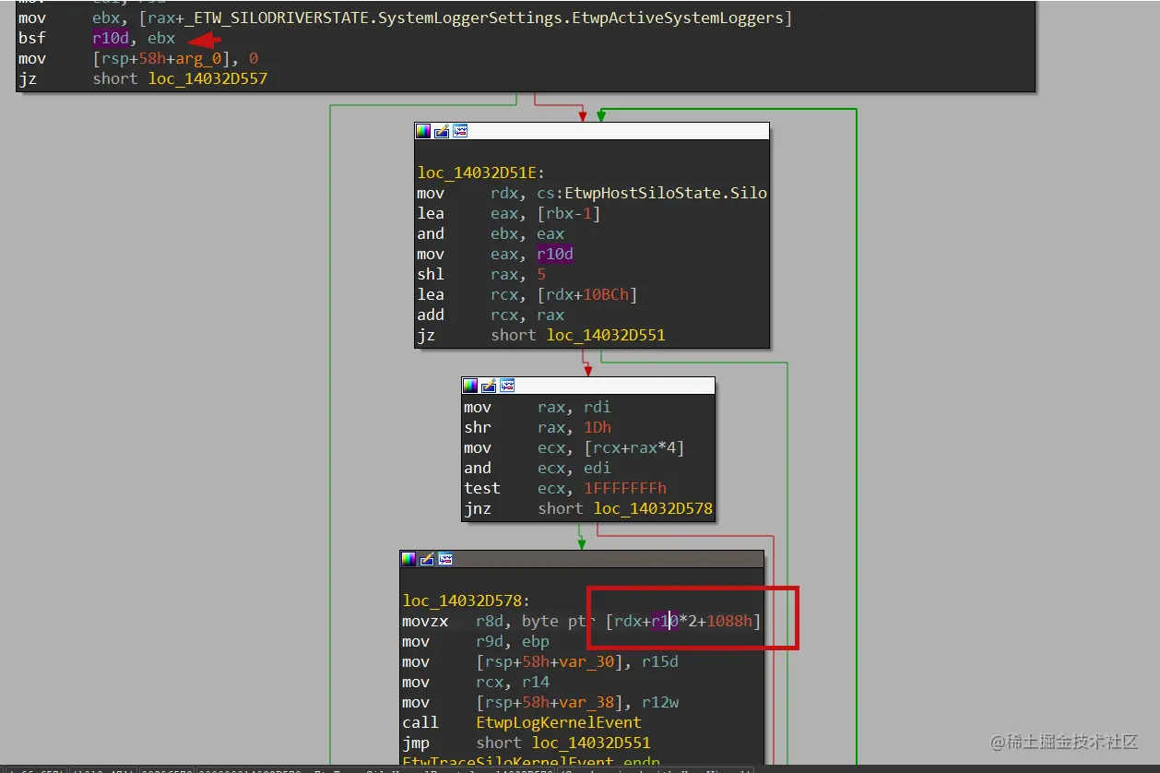Image resolution: width=1160 pixels, height=773 pixels.
Task: Click '[rbx-1]' operand in lea line
Action: pos(570,213)
